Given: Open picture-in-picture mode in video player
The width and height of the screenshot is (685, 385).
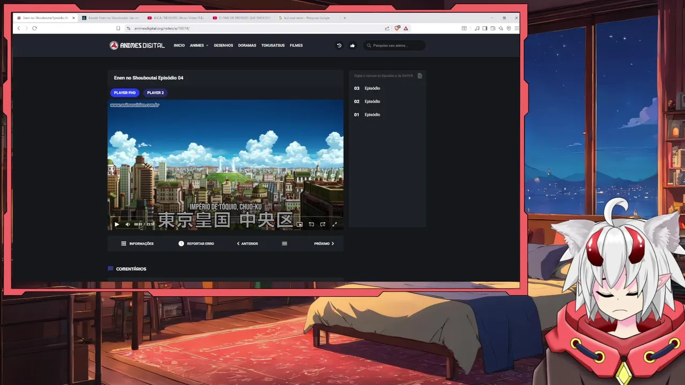Looking at the screenshot, I should 300,225.
